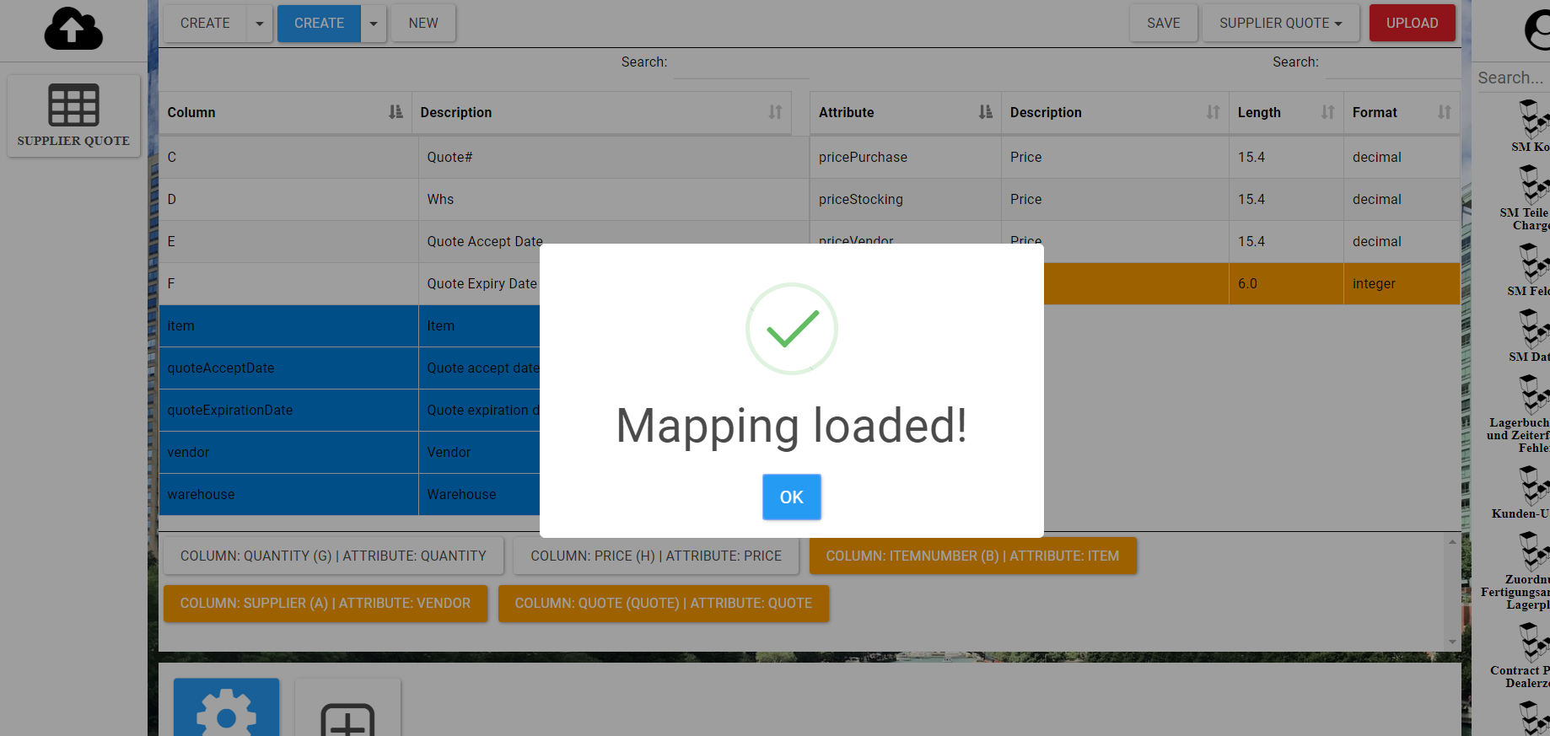The height and width of the screenshot is (736, 1550).
Task: Sort the Length column using its icon
Action: pos(1327,112)
